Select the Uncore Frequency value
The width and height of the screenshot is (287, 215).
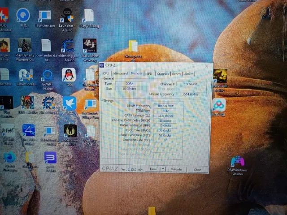pyautogui.click(x=190, y=95)
